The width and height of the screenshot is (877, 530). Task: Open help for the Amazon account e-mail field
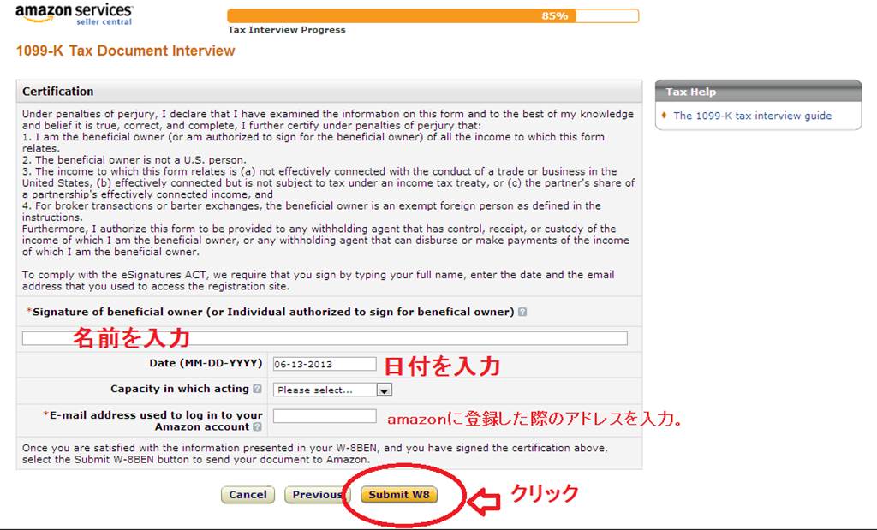257,427
